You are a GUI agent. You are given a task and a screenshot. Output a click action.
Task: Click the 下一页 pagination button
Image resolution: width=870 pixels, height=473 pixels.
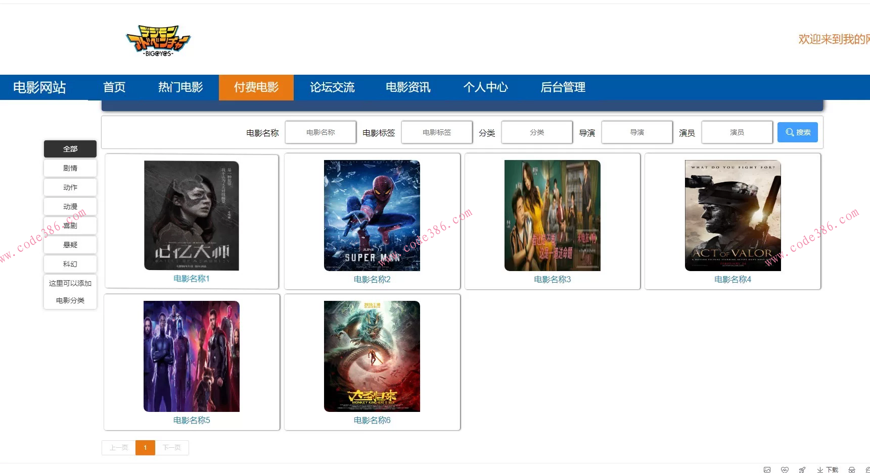[x=172, y=447]
